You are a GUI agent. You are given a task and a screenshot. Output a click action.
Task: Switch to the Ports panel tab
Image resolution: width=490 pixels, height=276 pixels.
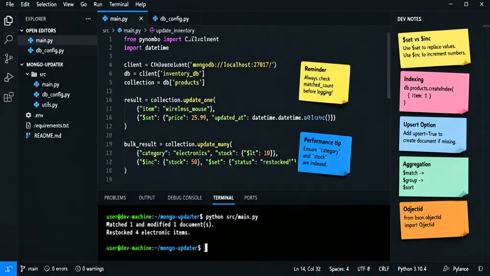click(251, 198)
